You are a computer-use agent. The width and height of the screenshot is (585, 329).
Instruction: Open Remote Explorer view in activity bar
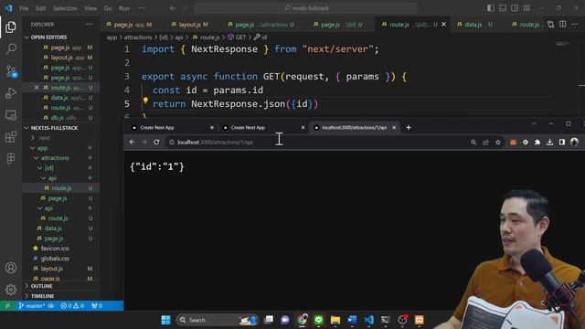point(11,115)
